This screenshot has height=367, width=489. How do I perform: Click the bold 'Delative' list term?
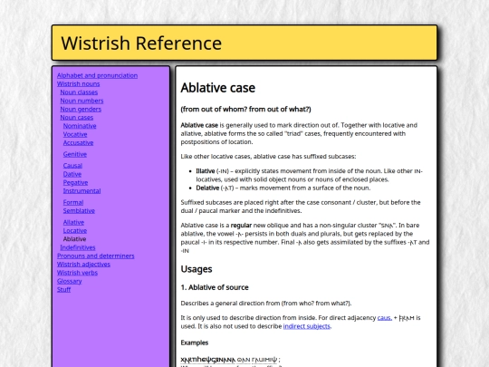207,188
